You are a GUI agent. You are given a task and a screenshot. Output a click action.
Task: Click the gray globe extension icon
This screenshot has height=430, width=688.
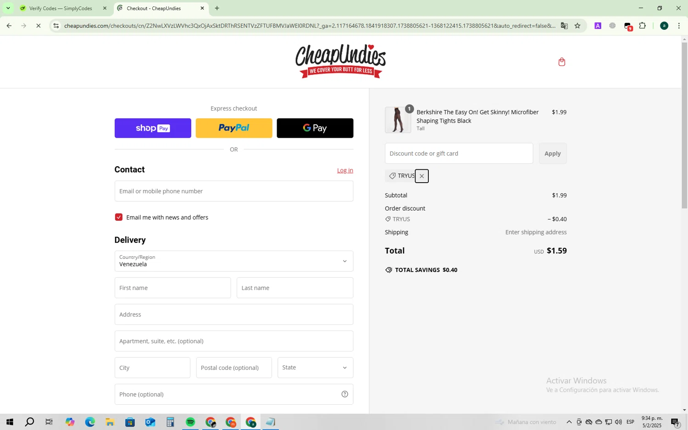tap(612, 26)
